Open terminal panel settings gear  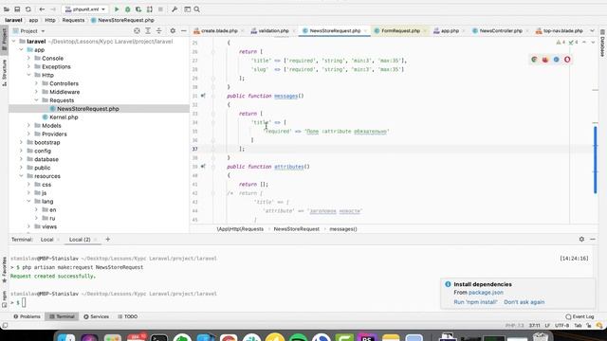pyautogui.click(x=581, y=240)
